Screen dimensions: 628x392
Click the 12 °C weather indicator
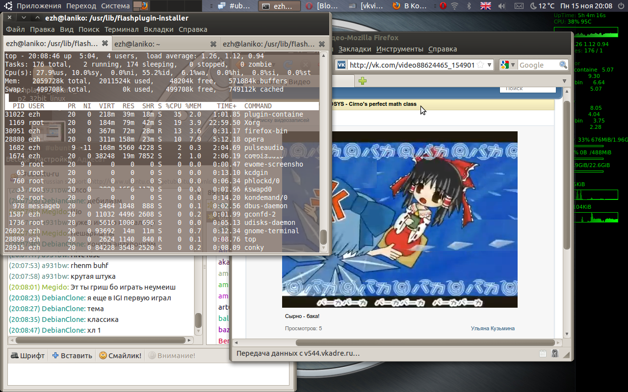542,6
